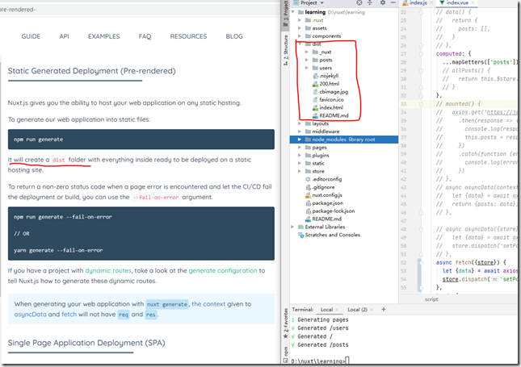This screenshot has width=521, height=367.
Task: Close terminal Local (2) tab
Action: tap(372, 310)
